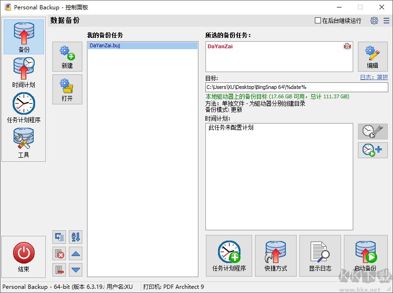Open the 工具 tools section
This screenshot has width=393, height=293.
coord(24,143)
